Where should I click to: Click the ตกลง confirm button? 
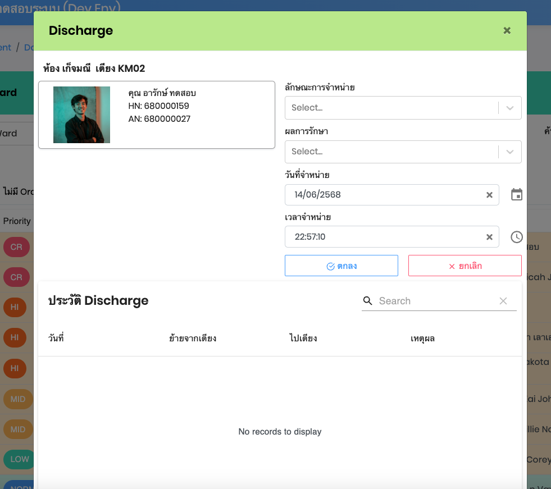[x=341, y=266]
